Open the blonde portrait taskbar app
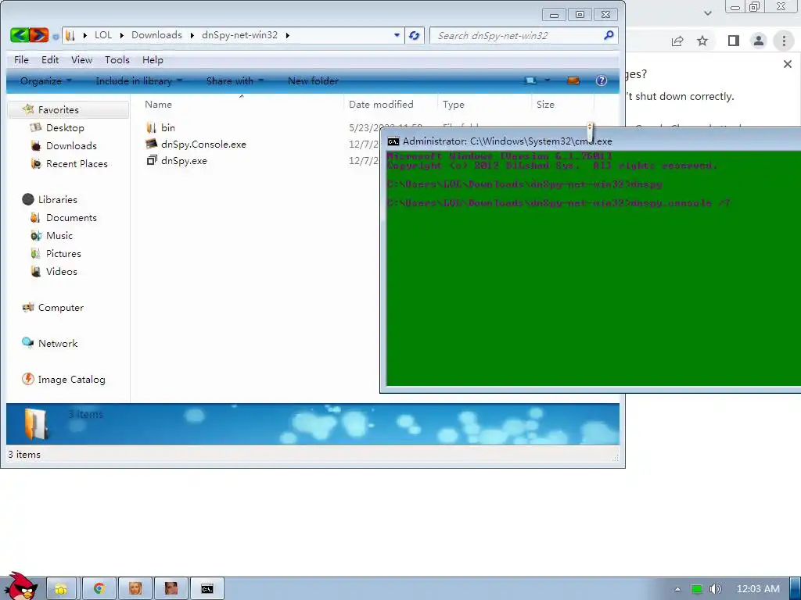The height and width of the screenshot is (600, 801). 135,589
